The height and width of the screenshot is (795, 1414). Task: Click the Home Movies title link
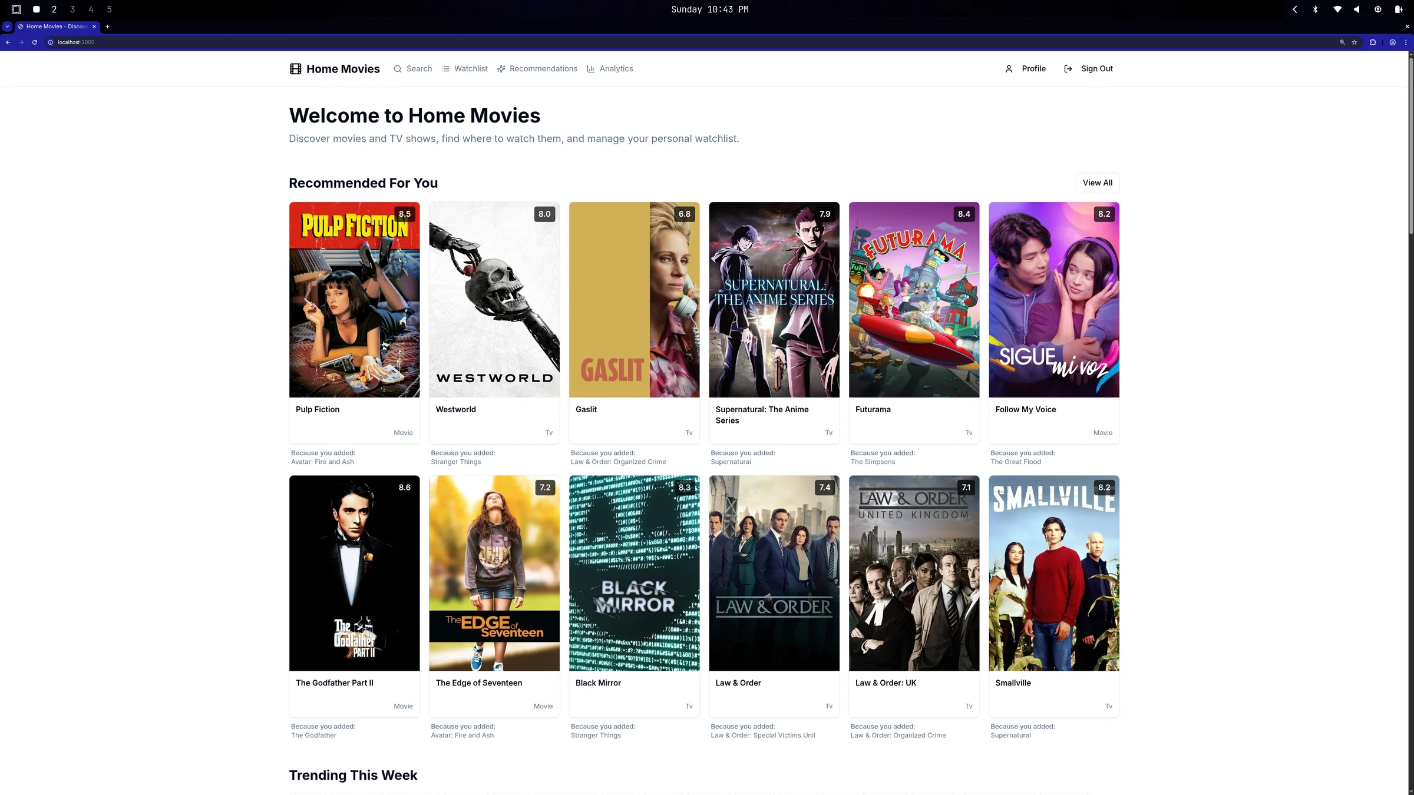tap(343, 69)
